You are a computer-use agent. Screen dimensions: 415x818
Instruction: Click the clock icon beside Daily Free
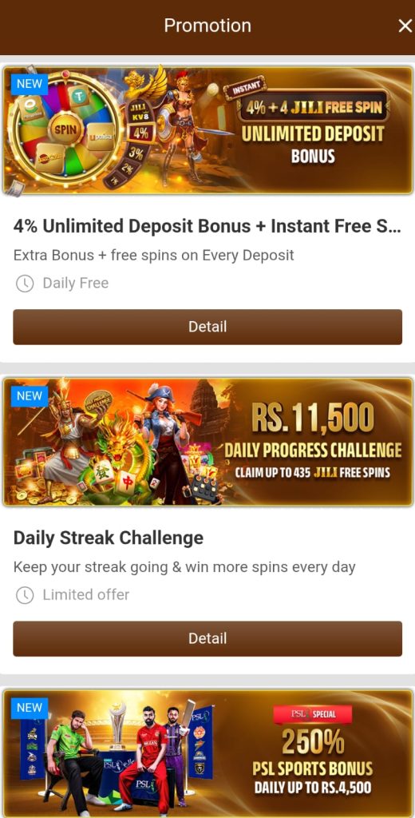[x=25, y=284]
